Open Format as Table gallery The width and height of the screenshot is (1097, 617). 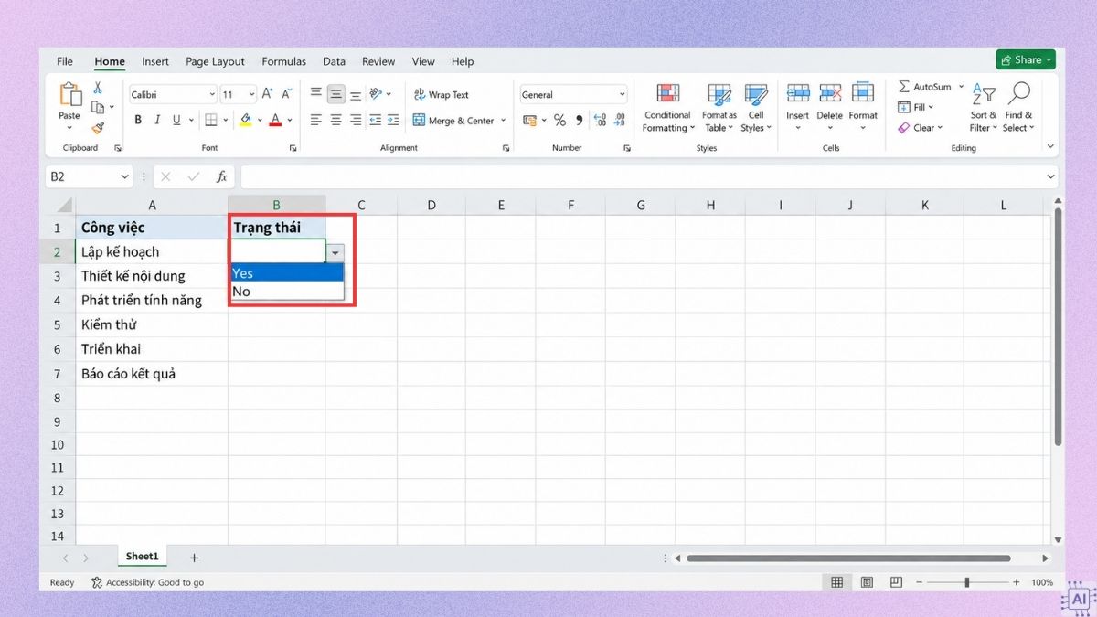pos(719,109)
